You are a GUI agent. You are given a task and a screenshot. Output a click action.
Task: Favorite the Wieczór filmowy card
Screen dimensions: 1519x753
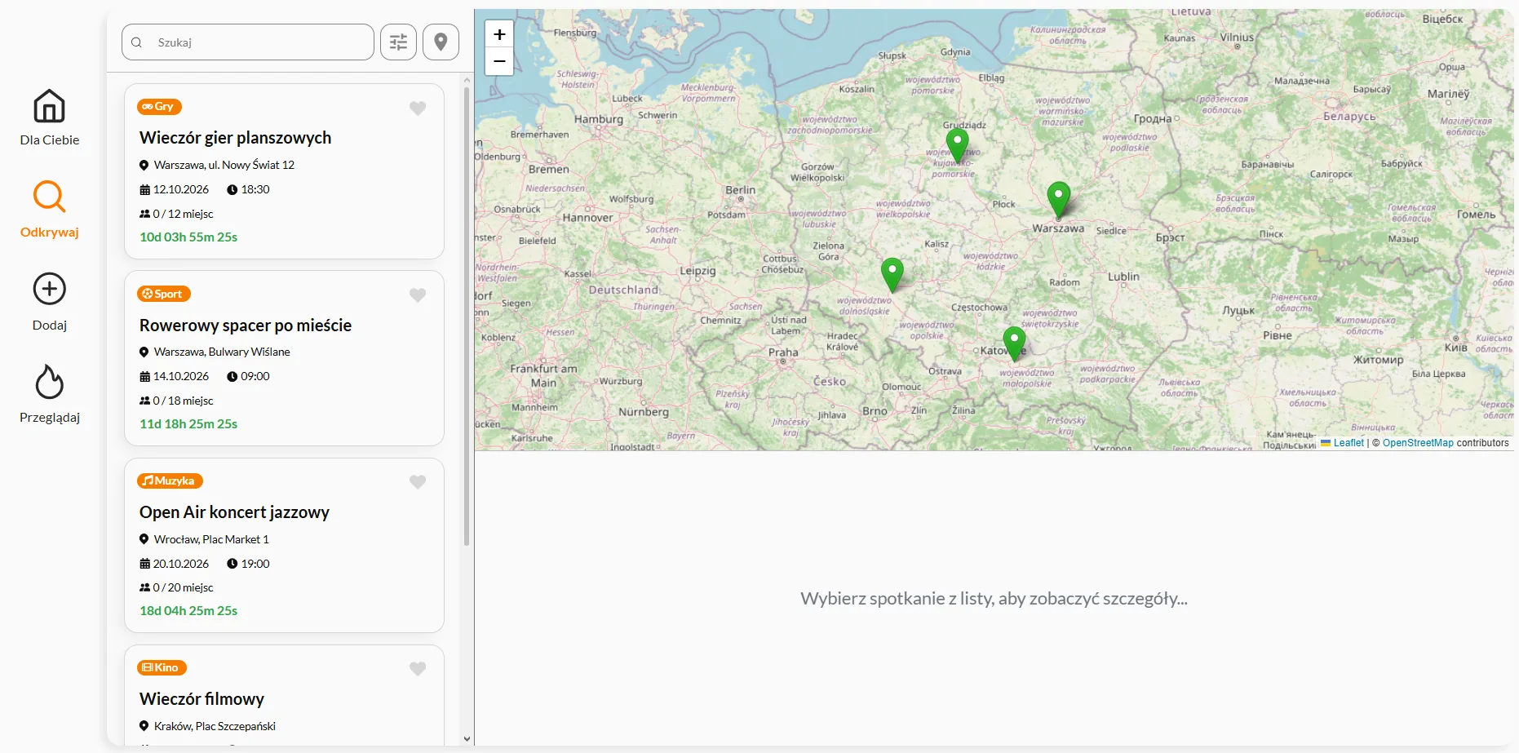tap(418, 669)
